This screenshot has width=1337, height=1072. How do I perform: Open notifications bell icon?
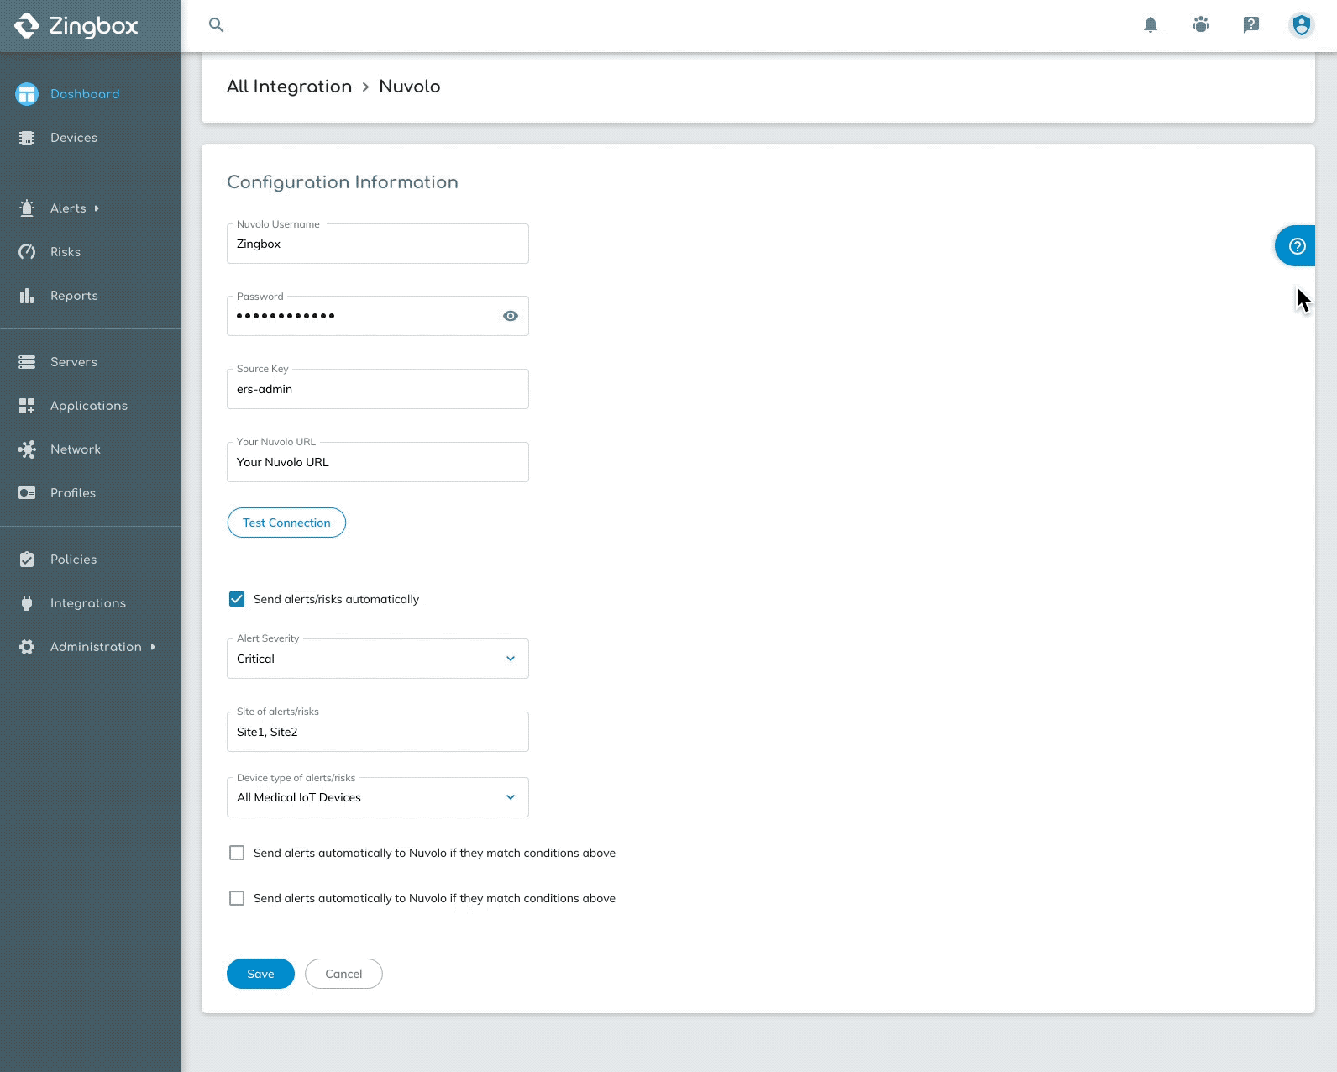pyautogui.click(x=1151, y=25)
